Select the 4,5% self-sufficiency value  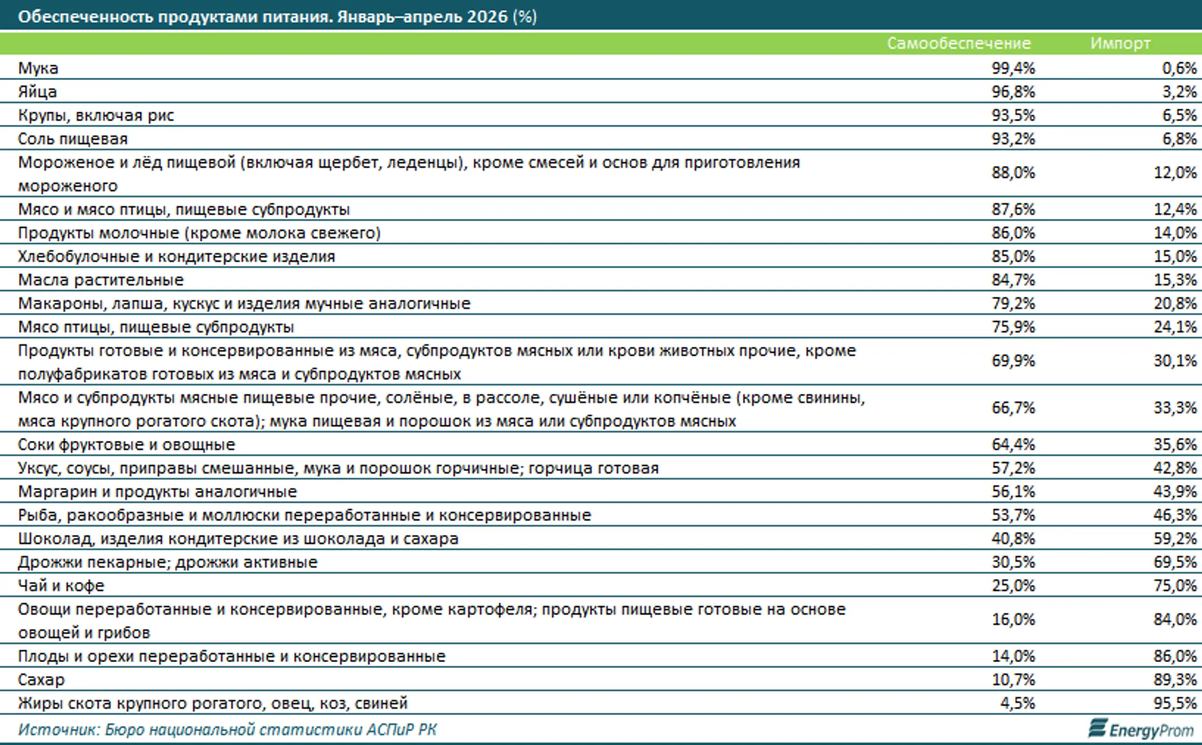(x=1017, y=703)
